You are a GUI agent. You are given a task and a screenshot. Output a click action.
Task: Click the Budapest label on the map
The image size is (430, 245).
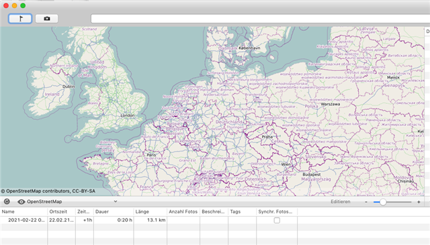312,174
